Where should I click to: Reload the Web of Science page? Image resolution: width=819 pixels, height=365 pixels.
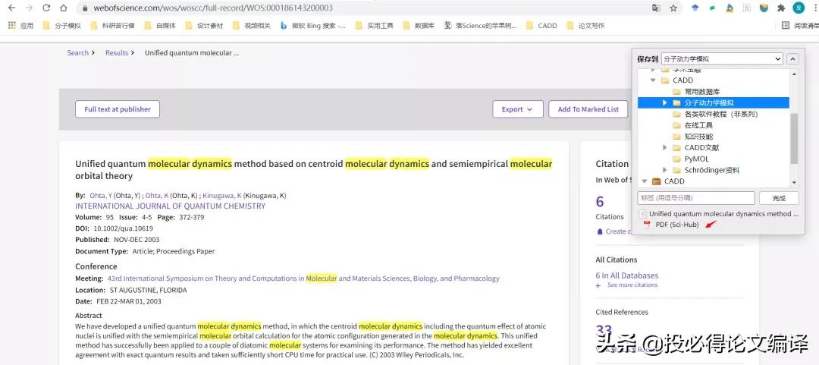(x=46, y=8)
